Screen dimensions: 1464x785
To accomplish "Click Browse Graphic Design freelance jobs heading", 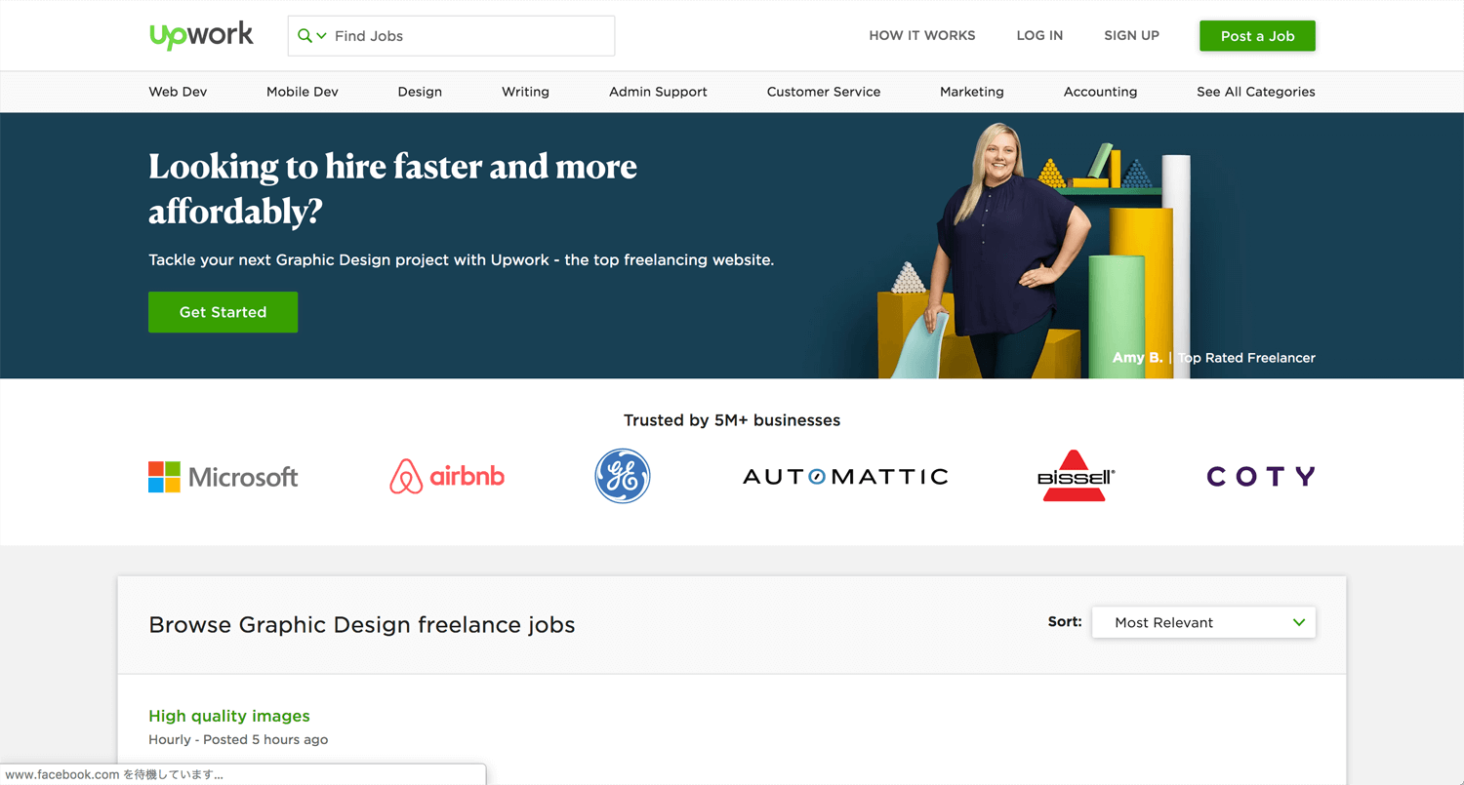I will [x=362, y=624].
